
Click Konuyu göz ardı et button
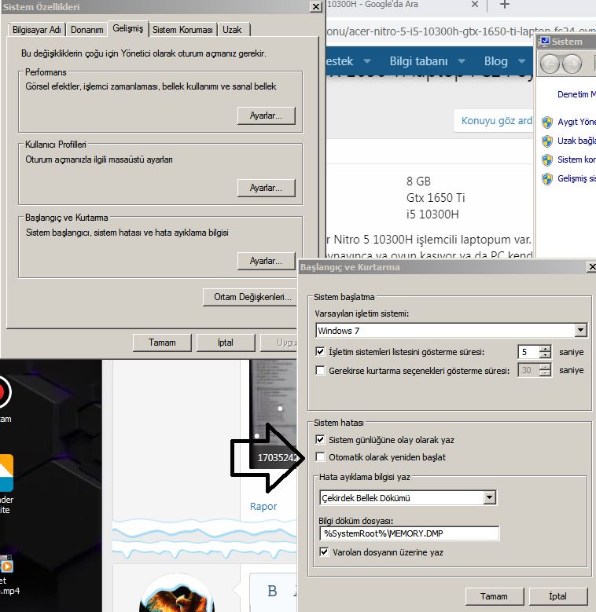pyautogui.click(x=494, y=121)
